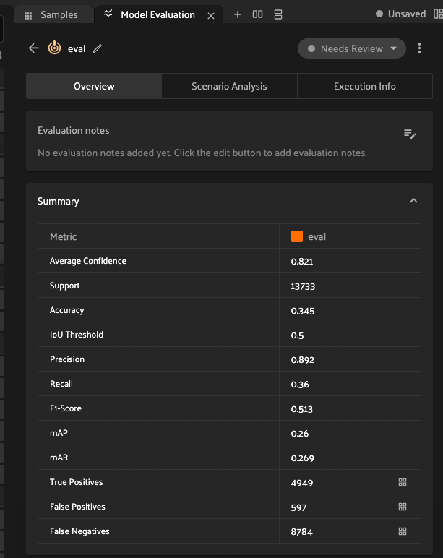The height and width of the screenshot is (558, 443).
Task: Open the Overview tab
Action: 94,86
